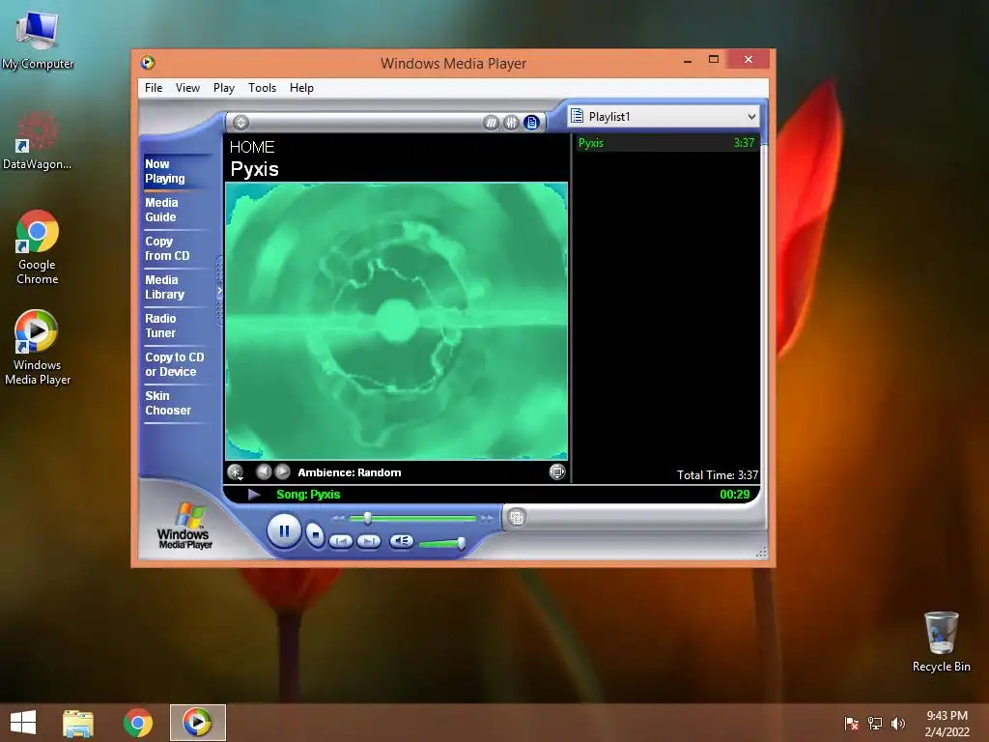This screenshot has width=989, height=742.
Task: Click the Total Time: 3:37 label
Action: 718,475
